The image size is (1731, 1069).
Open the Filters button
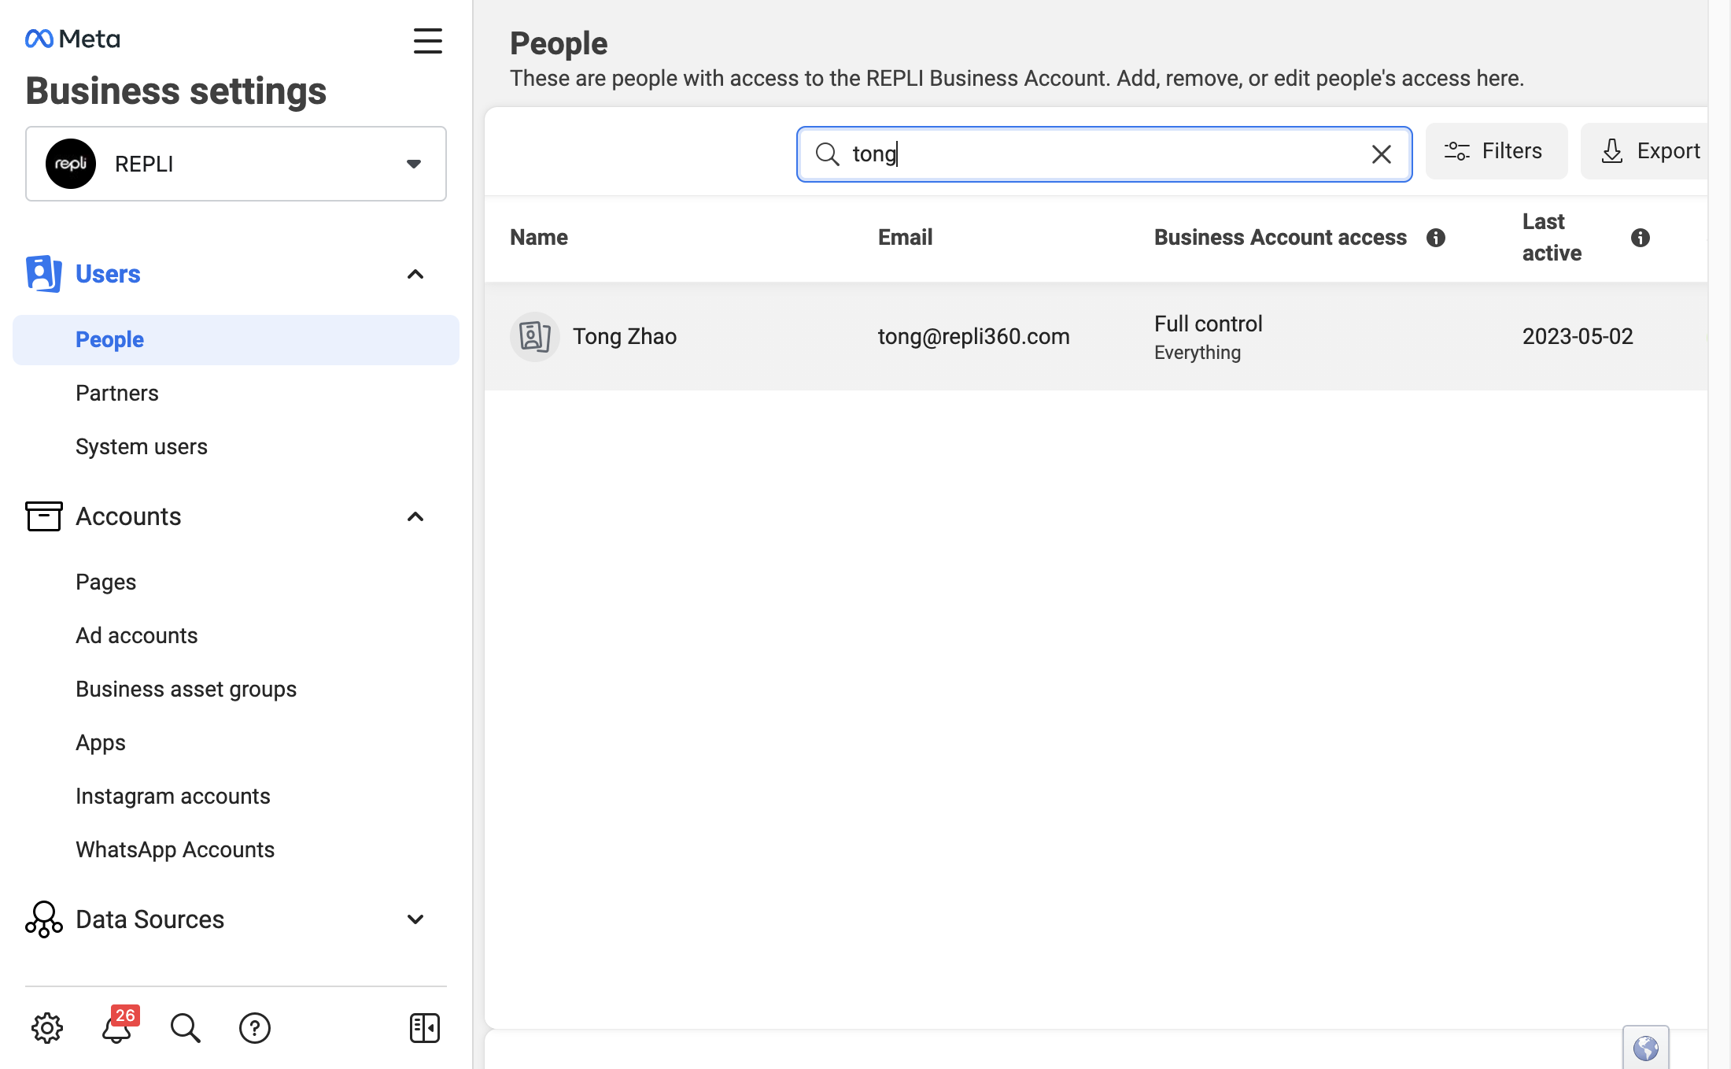pyautogui.click(x=1497, y=151)
